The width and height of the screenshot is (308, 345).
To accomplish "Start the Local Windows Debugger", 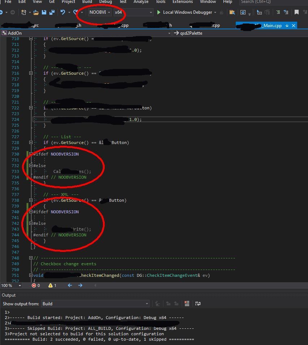I will [x=185, y=12].
